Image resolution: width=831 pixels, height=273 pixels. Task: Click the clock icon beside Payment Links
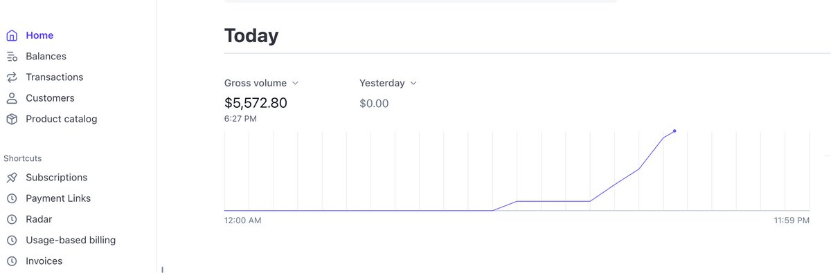point(12,198)
